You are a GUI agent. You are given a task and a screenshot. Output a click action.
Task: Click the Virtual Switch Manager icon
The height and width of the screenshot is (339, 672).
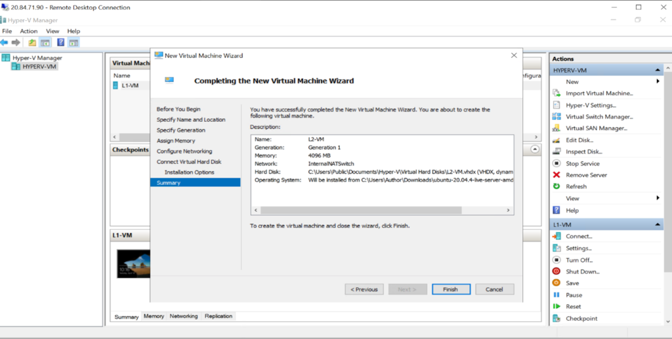556,117
